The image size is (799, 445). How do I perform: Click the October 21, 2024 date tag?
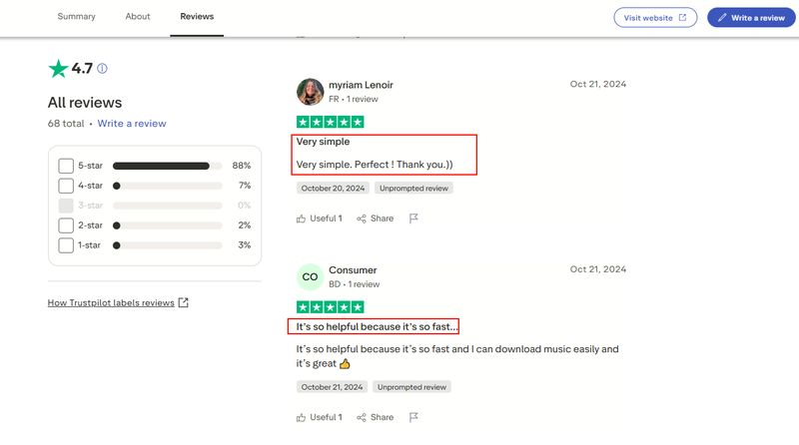click(332, 387)
